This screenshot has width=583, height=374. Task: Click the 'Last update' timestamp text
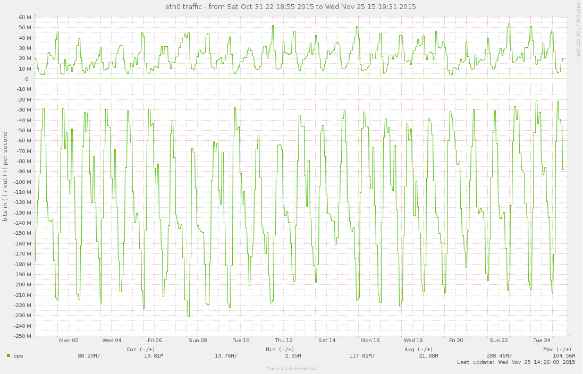pyautogui.click(x=516, y=362)
